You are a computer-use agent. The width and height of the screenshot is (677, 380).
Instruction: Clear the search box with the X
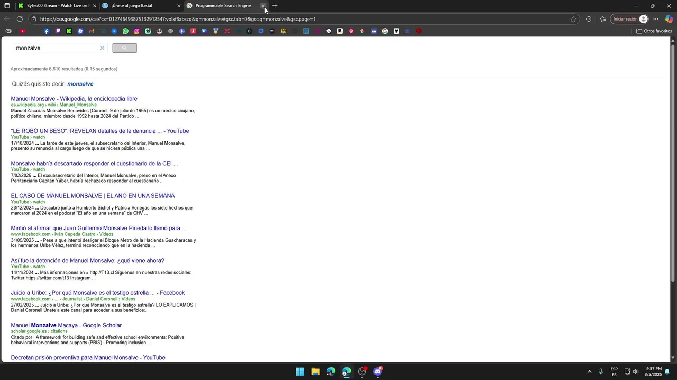tap(102, 48)
